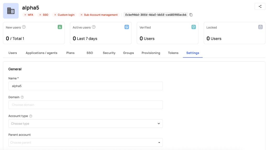The width and height of the screenshot is (268, 150).
Task: Open the Parent account dropdown
Action: coord(86,142)
